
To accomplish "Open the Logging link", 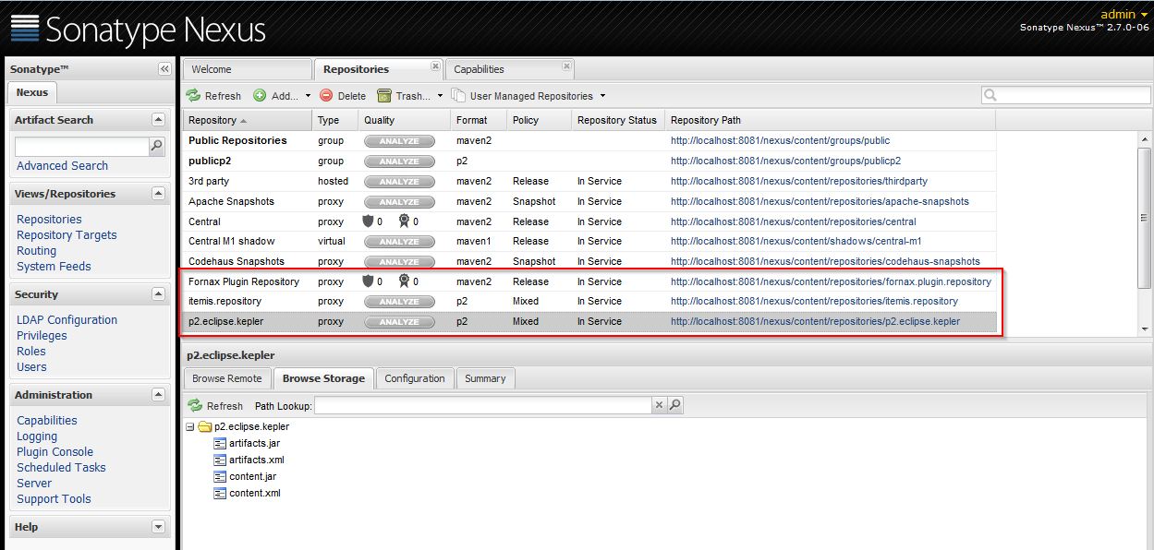I will pos(37,436).
